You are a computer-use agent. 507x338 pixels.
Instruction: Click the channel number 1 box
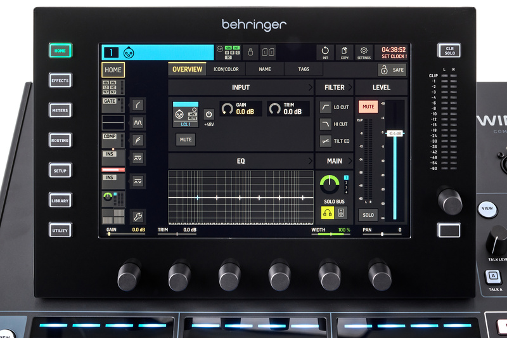tap(112, 53)
